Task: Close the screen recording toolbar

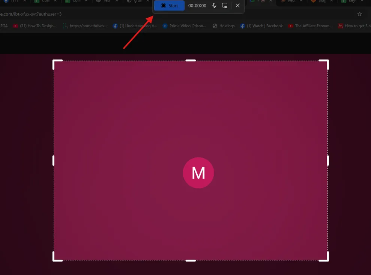Action: [237, 6]
